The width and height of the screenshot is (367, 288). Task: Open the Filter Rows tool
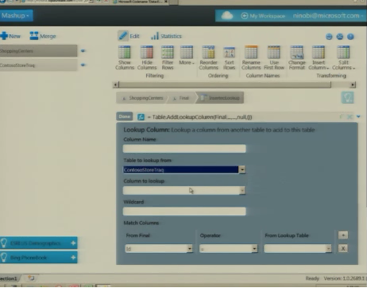(x=167, y=57)
